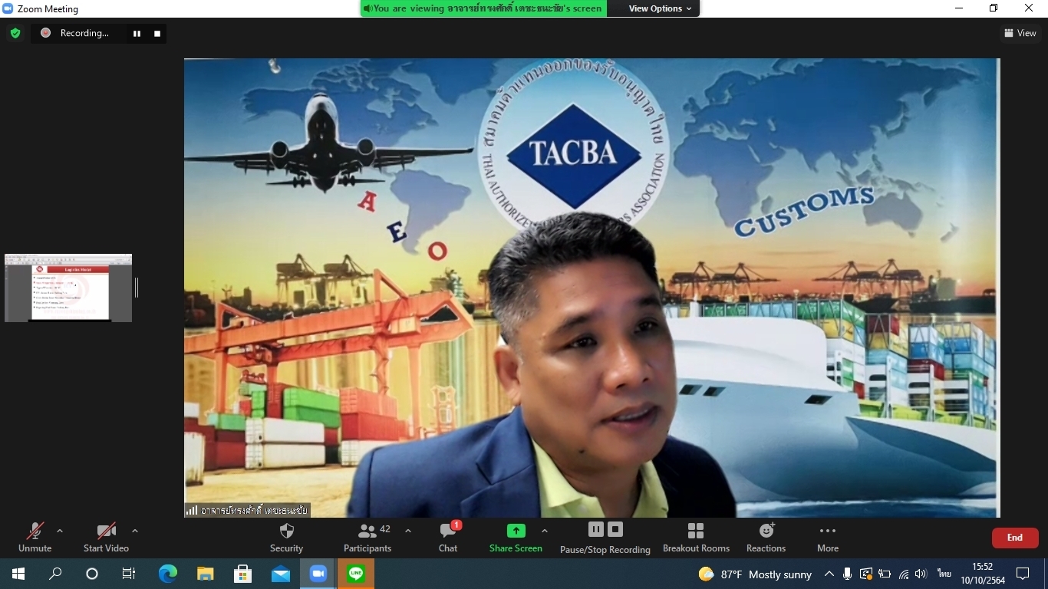The image size is (1048, 589).
Task: Click the speaker name label with signal bars
Action: click(x=247, y=510)
